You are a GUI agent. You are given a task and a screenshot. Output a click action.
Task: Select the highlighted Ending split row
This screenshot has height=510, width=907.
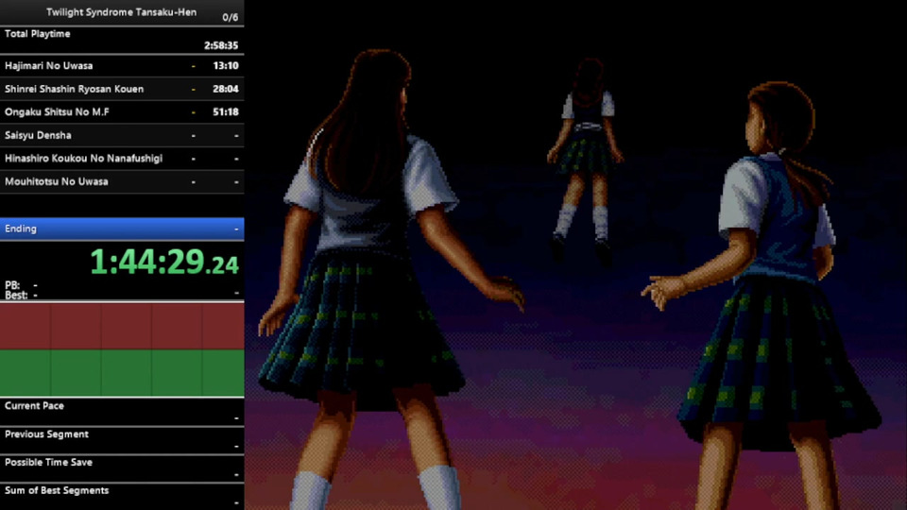pyautogui.click(x=122, y=229)
